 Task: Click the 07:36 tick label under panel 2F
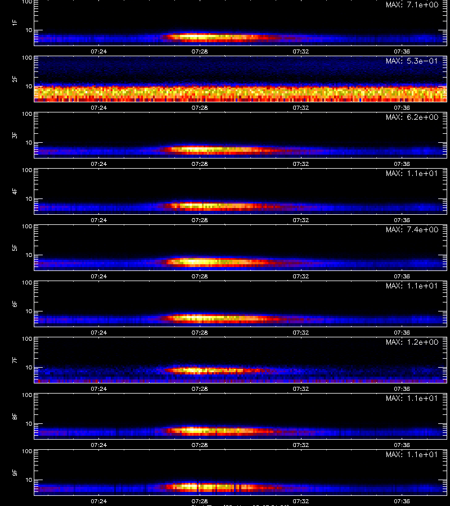pos(402,107)
